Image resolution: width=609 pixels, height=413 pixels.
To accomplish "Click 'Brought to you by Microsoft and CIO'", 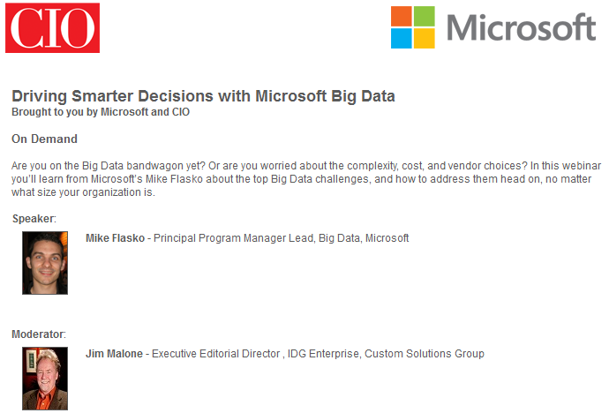I will click(x=101, y=112).
